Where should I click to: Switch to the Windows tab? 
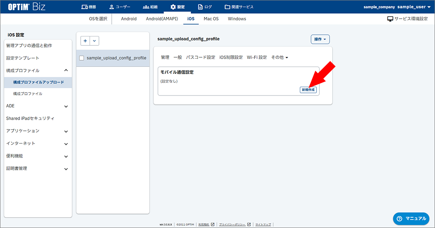[x=237, y=19]
